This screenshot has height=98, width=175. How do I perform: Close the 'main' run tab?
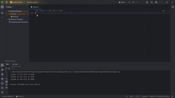pyautogui.click(x=20, y=64)
